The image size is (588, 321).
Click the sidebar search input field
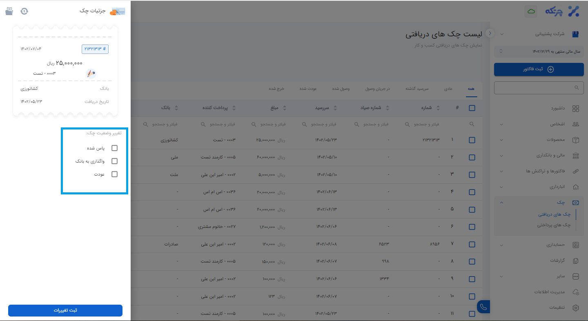(539, 87)
